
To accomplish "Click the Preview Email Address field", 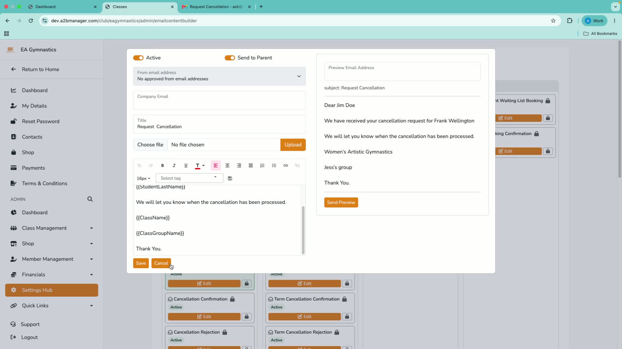I will (402, 71).
